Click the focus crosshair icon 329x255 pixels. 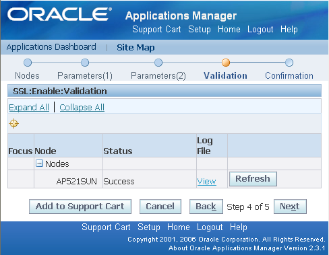click(13, 123)
